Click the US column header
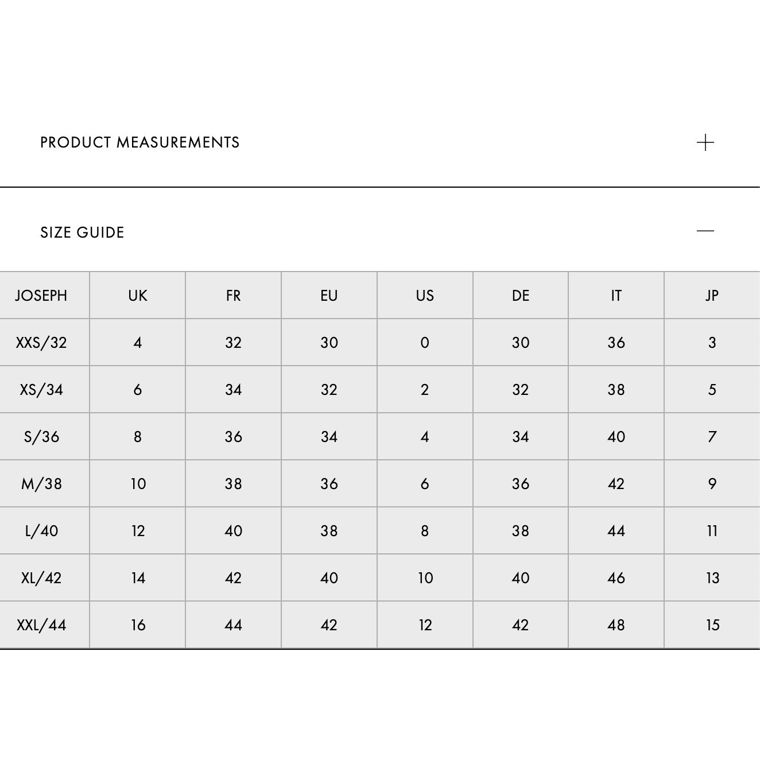 tap(425, 296)
